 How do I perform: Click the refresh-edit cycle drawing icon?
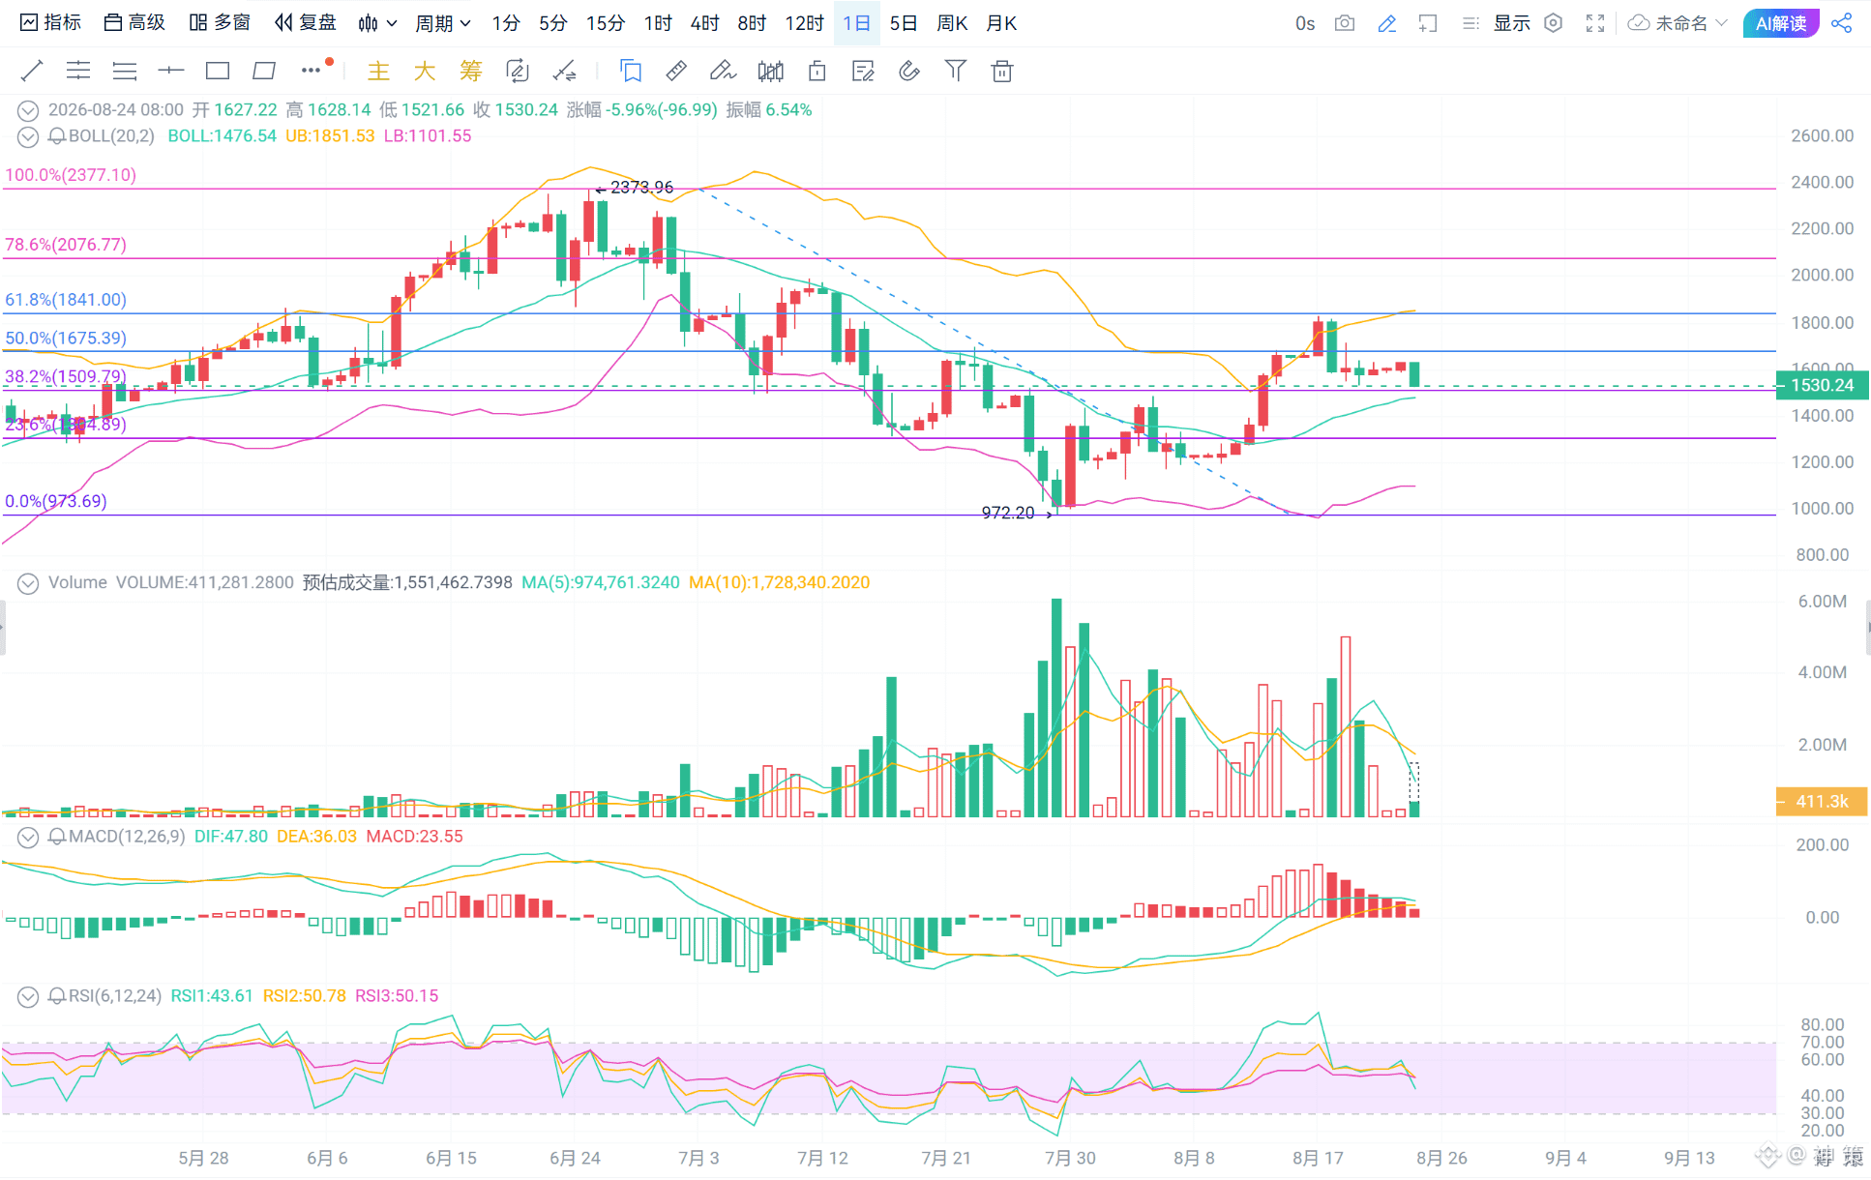pyautogui.click(x=518, y=71)
